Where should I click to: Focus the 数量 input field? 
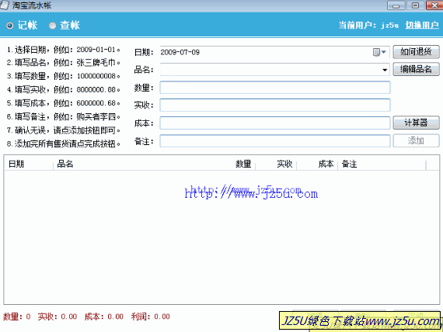(x=275, y=88)
